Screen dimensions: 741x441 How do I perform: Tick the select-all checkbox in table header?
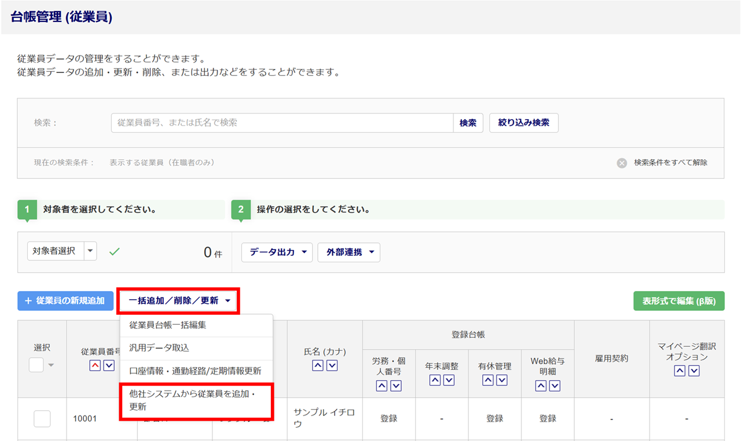[36, 365]
